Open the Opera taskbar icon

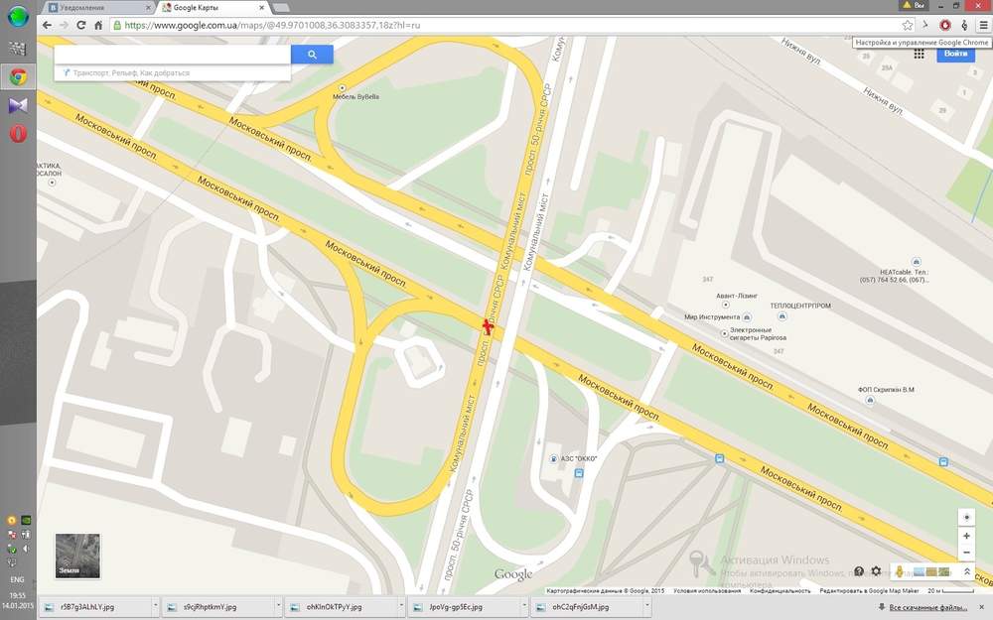(18, 134)
